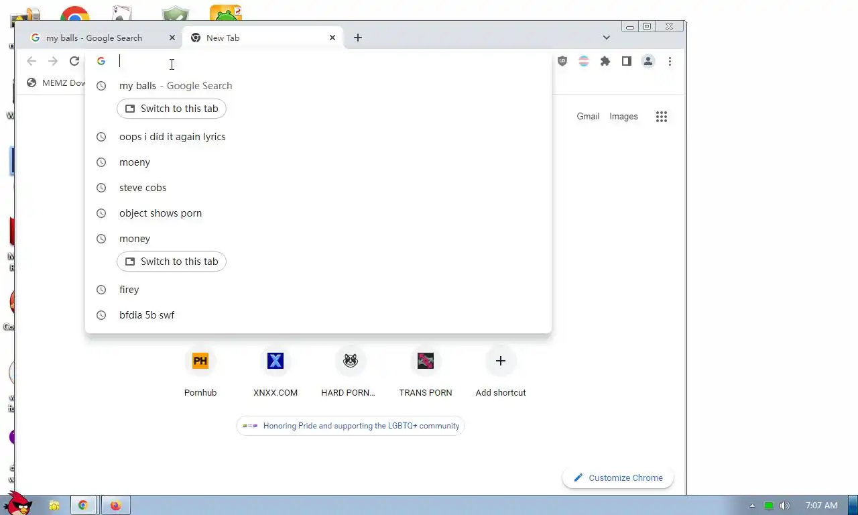Click the 7:07 AM taskbar clock

822,506
